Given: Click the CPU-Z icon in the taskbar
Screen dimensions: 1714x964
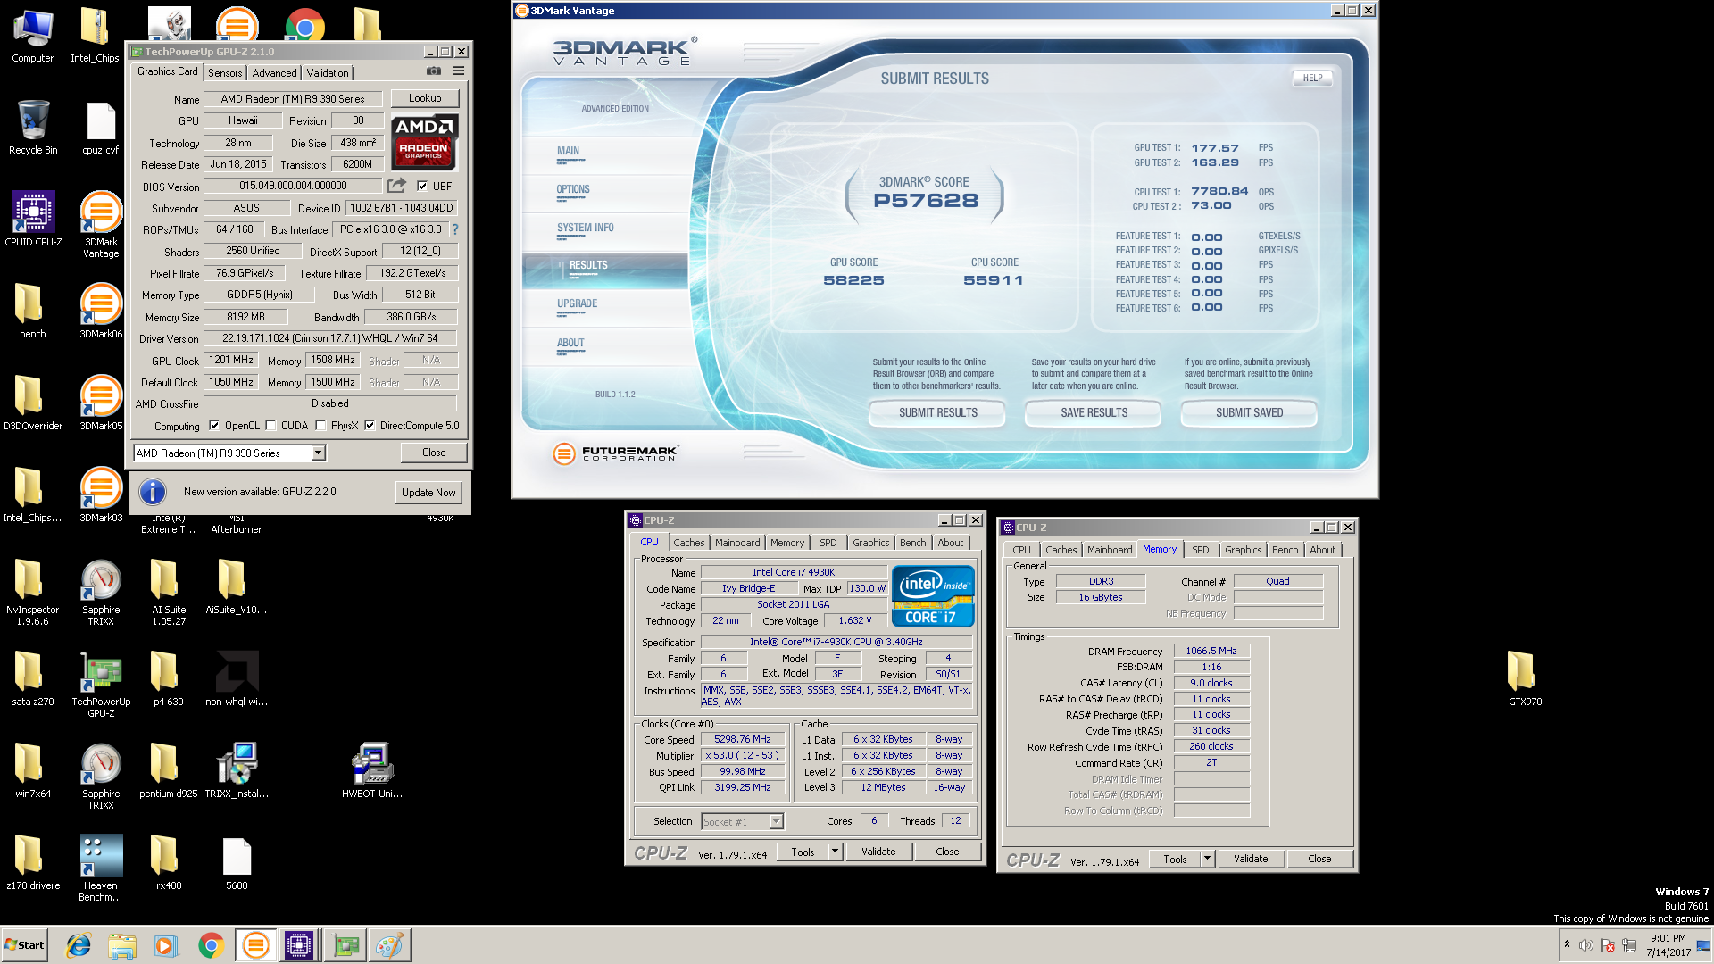Looking at the screenshot, I should pos(299,945).
